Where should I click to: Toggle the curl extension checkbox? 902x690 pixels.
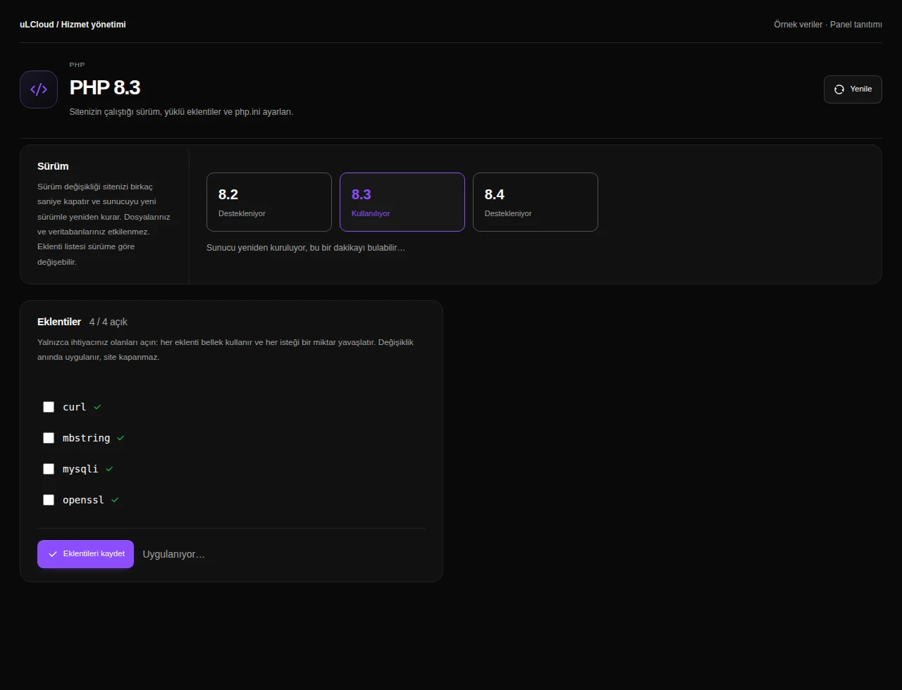tap(49, 407)
